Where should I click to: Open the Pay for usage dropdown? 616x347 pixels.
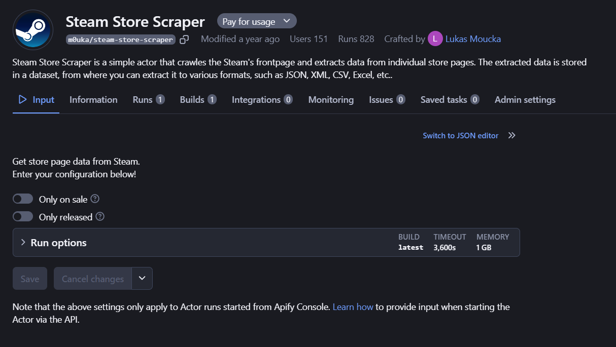[x=257, y=21]
